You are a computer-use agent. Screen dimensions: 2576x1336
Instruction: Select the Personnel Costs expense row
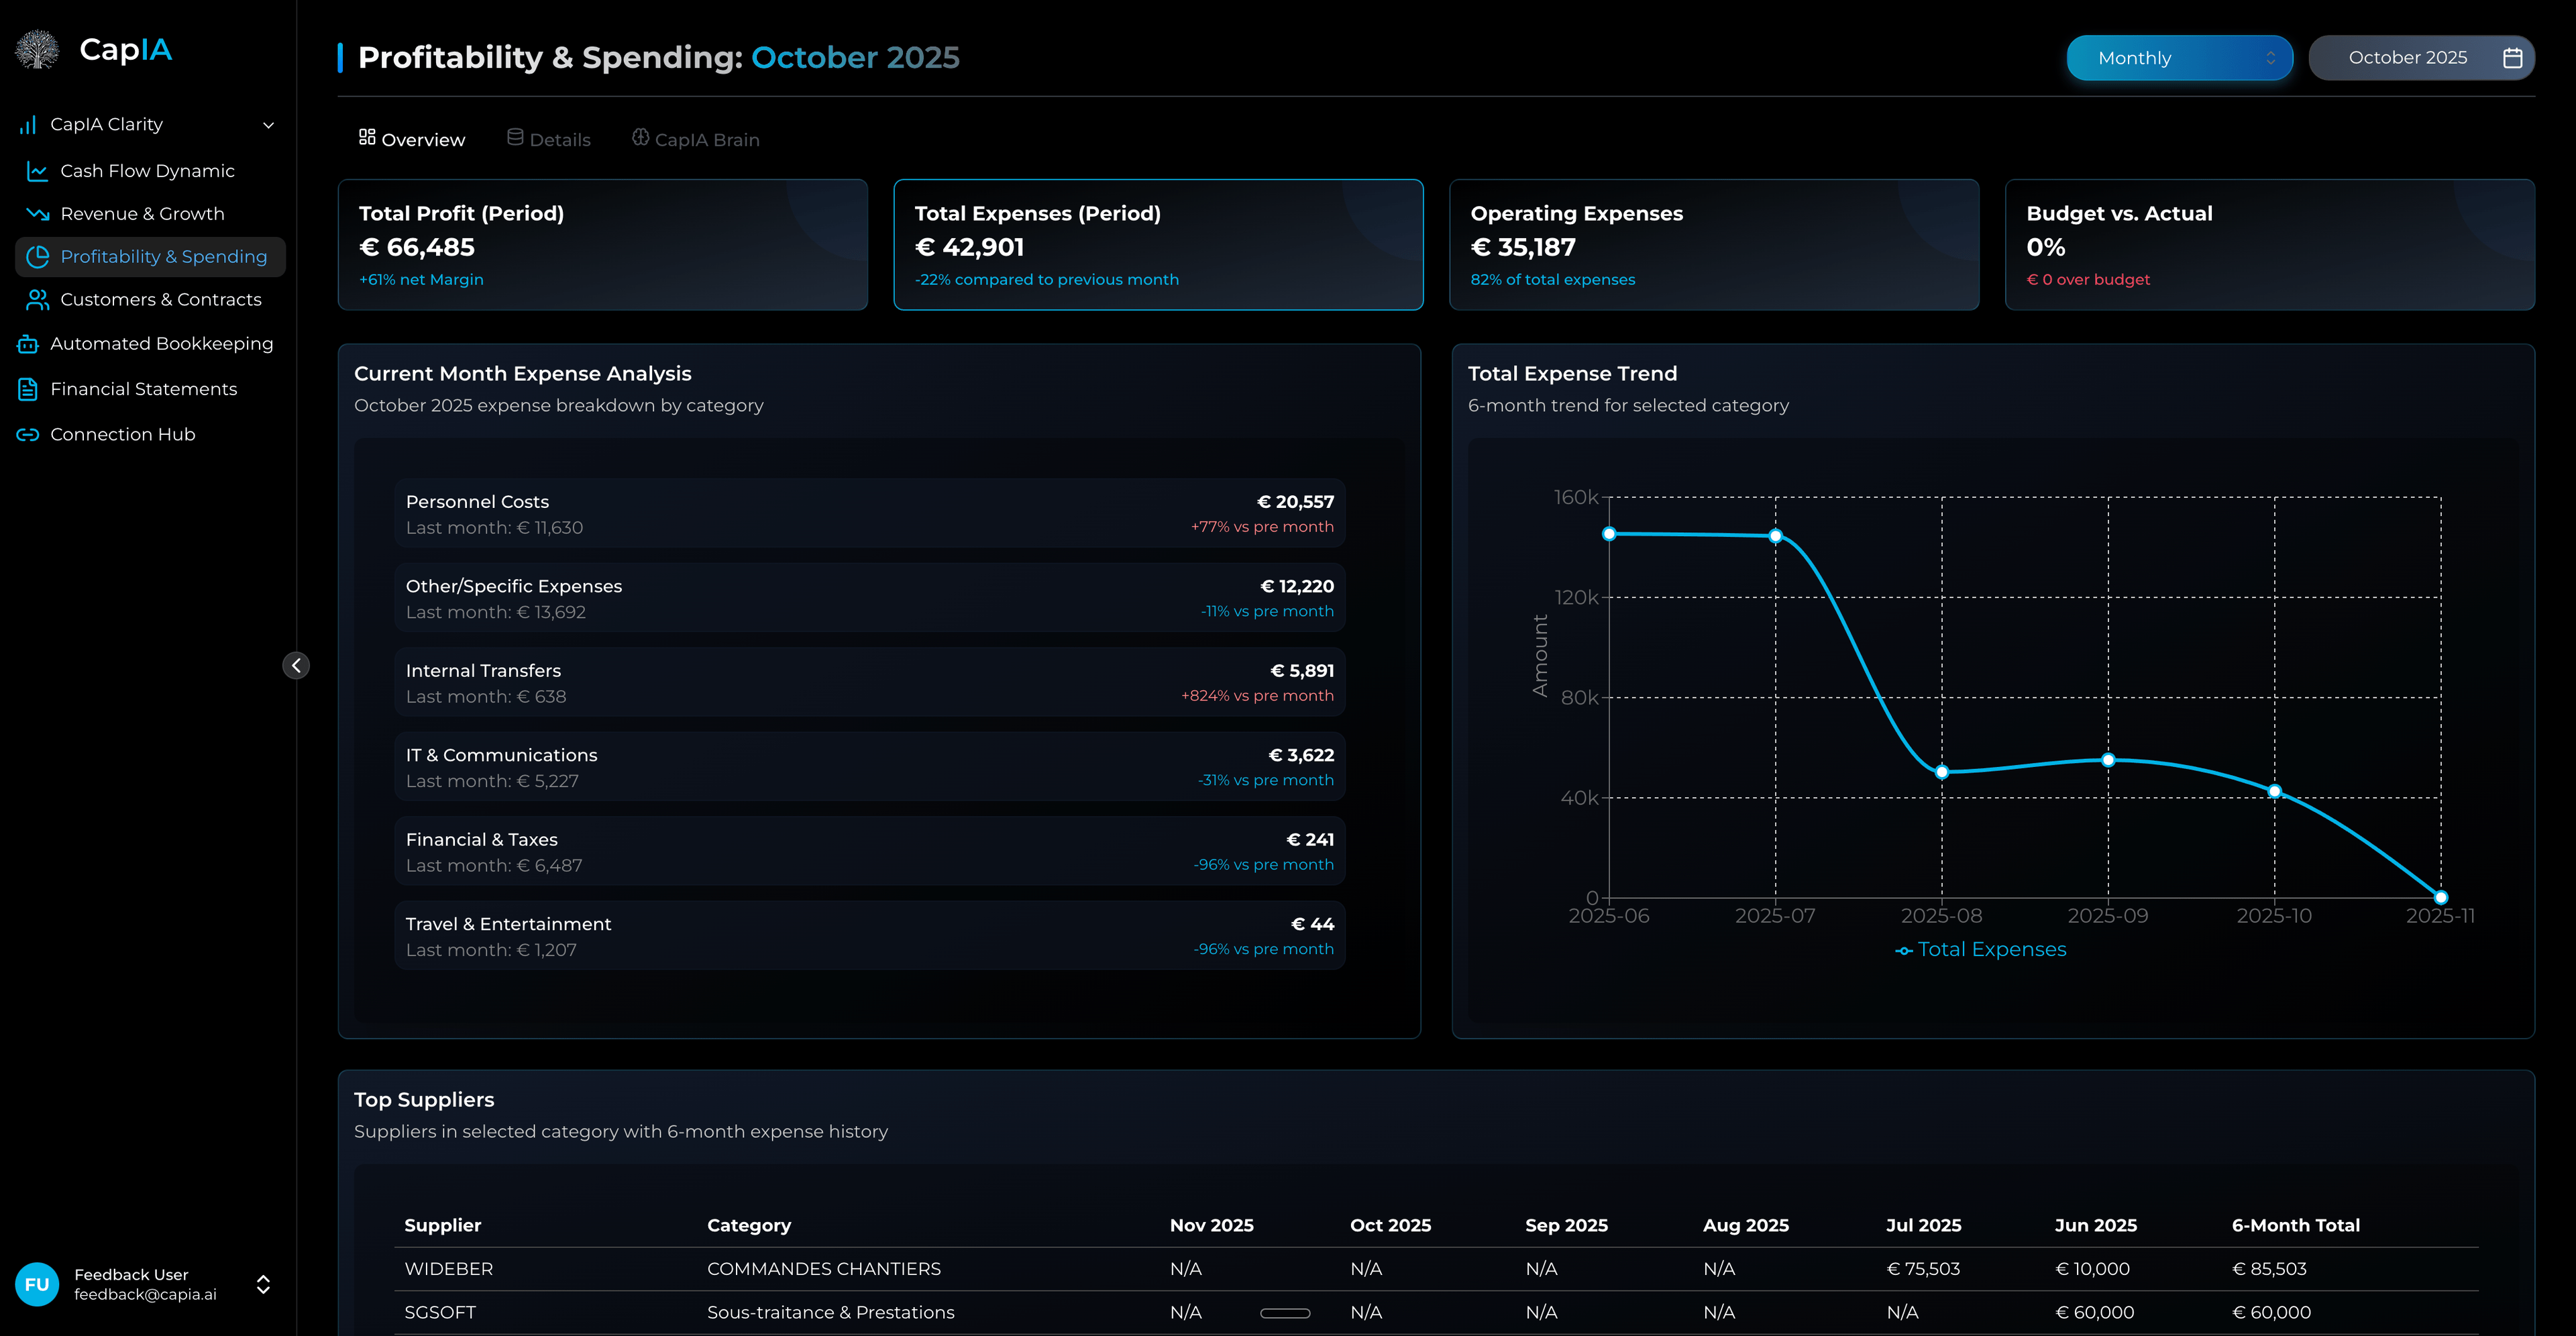tap(869, 513)
